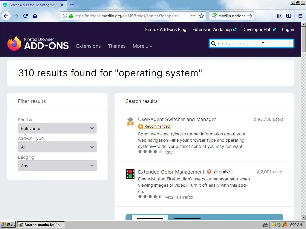Click Log in
Image resolution: width=306 pixels, height=229 pixels.
tap(288, 30)
